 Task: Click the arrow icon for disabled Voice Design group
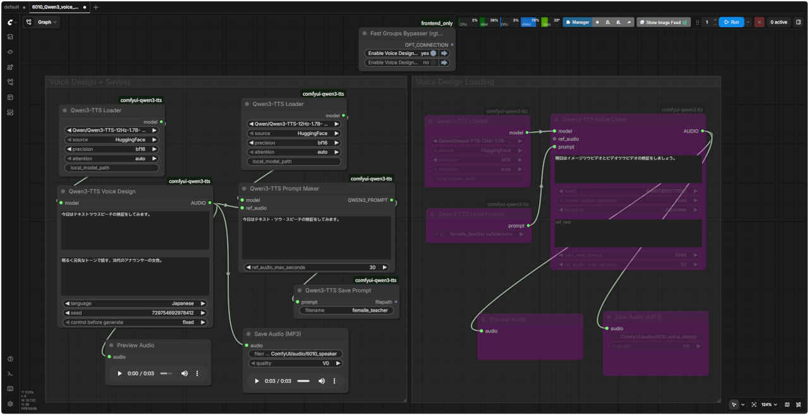[x=444, y=62]
